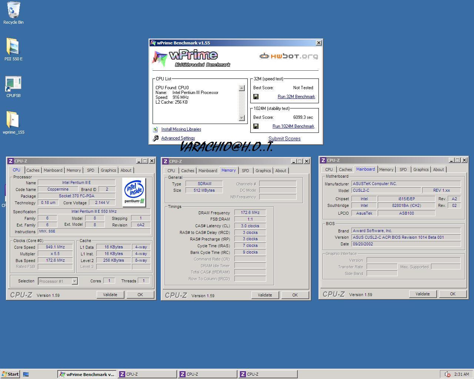This screenshot has width=474, height=379.
Task: Click the floppy save icon for 1024M benchmark
Action: (256, 126)
